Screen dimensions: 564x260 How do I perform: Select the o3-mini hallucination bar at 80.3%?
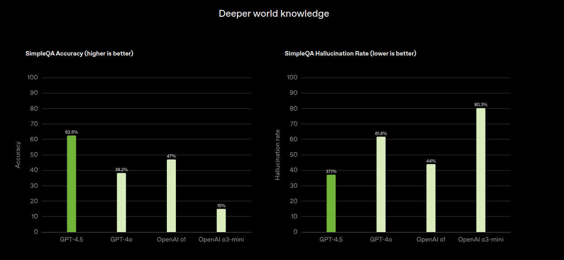[480, 170]
